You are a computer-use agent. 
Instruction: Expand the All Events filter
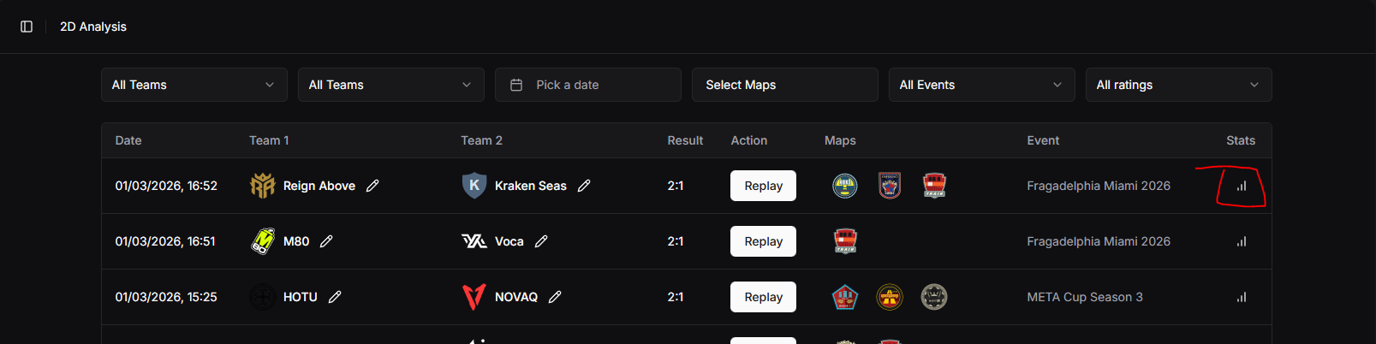(981, 85)
